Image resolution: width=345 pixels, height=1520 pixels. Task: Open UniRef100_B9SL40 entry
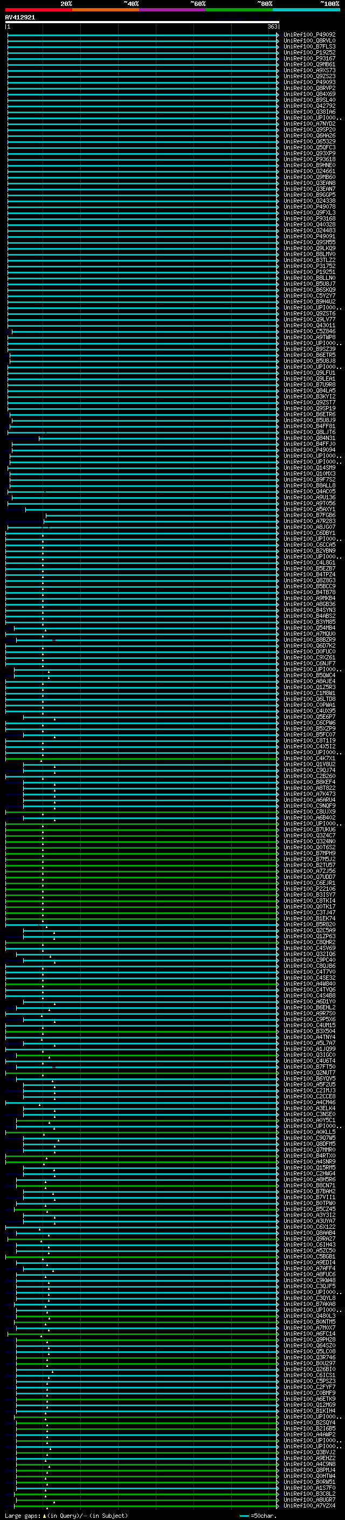(309, 100)
